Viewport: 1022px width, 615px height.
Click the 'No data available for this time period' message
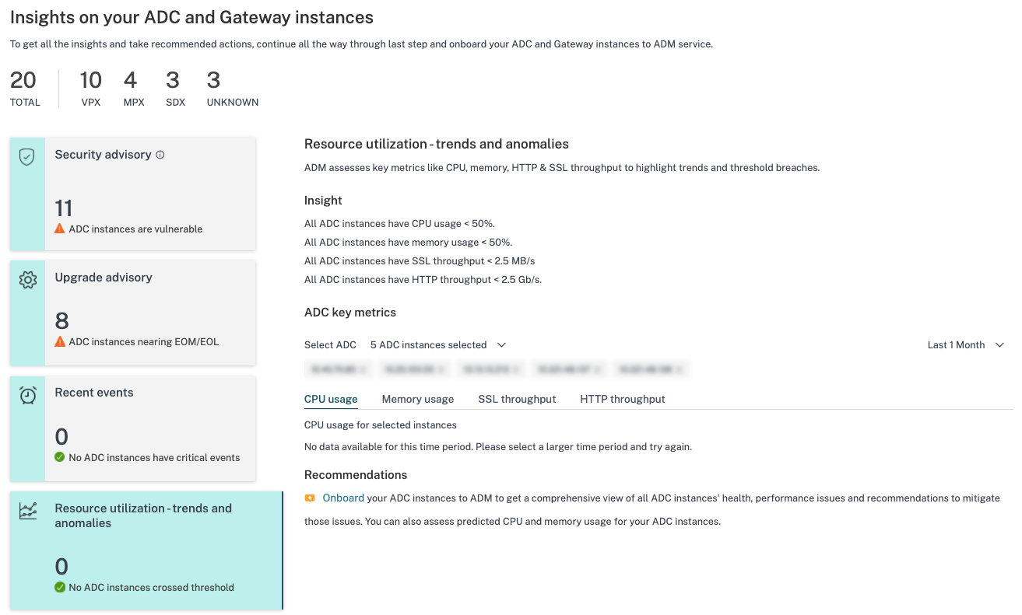(498, 447)
